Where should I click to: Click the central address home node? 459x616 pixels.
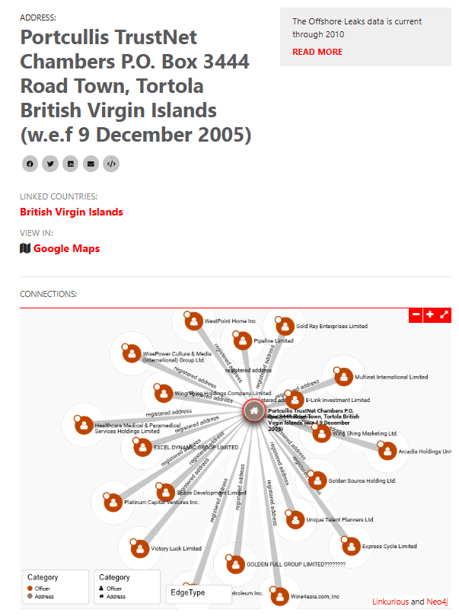tap(254, 411)
